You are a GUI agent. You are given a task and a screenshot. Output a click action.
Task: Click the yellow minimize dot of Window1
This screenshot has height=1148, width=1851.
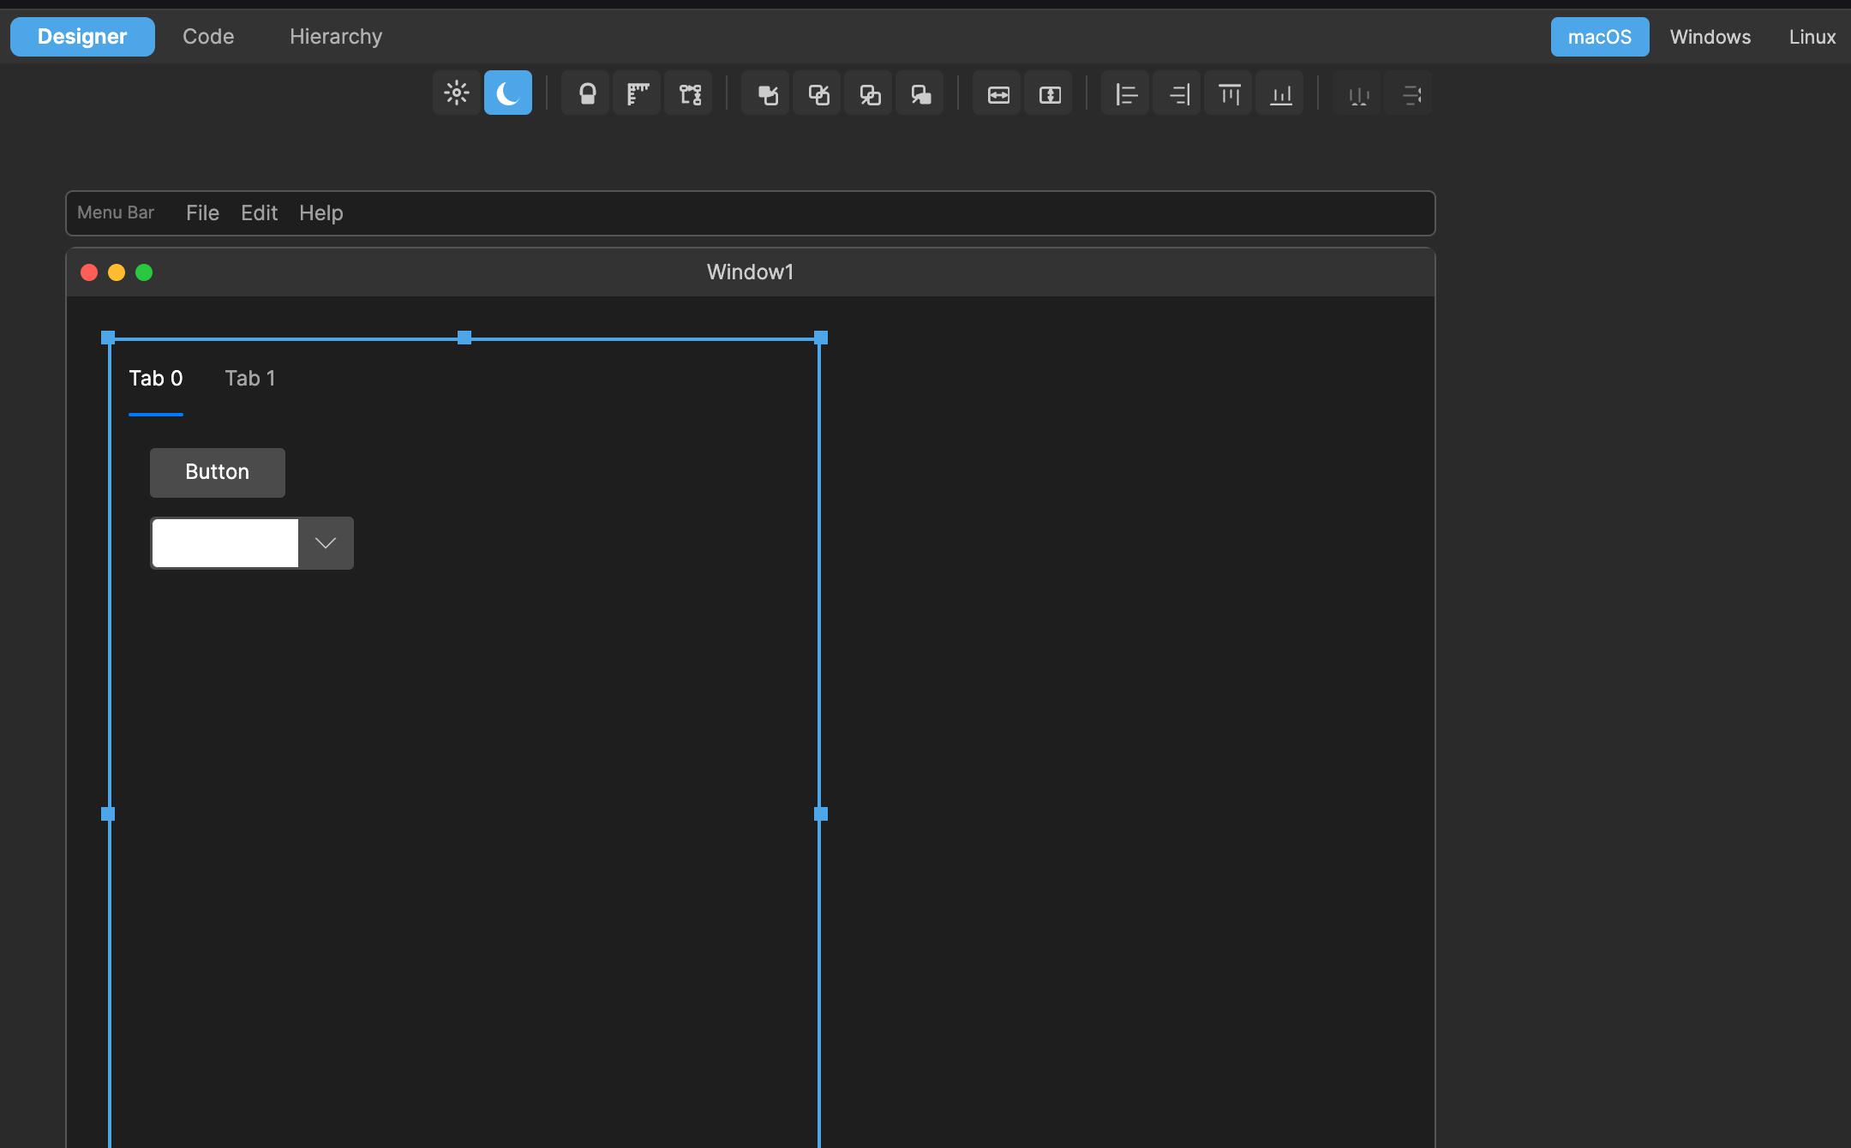click(x=117, y=272)
